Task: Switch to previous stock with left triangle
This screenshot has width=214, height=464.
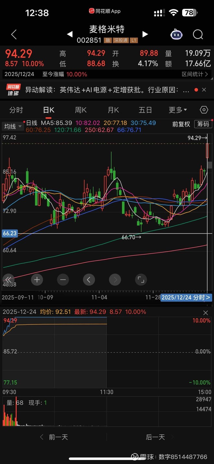Action: (70, 34)
